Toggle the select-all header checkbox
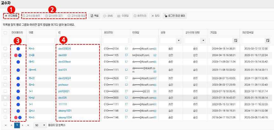This screenshot has height=130, width=274. (5, 32)
